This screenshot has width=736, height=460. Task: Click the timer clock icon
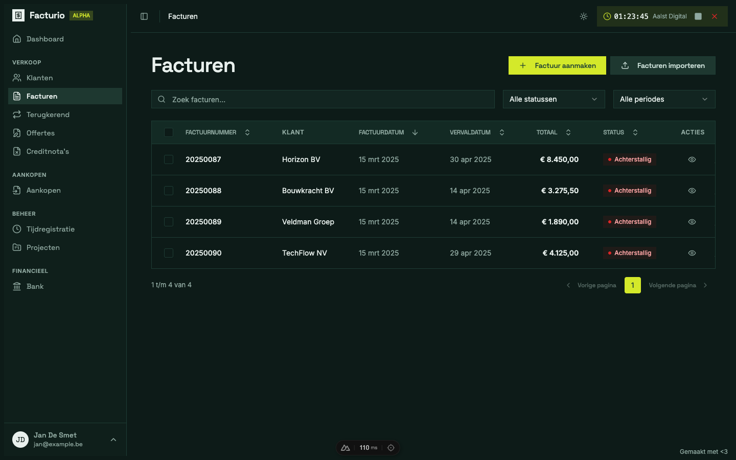coord(607,16)
